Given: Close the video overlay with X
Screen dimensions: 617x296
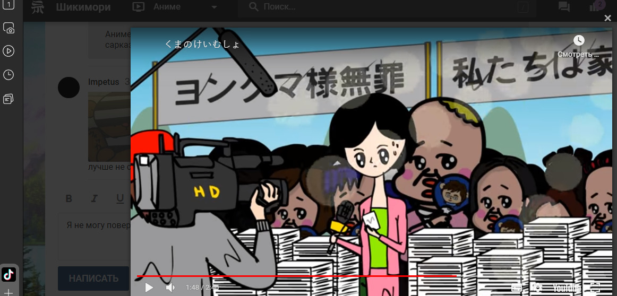Looking at the screenshot, I should pos(607,18).
